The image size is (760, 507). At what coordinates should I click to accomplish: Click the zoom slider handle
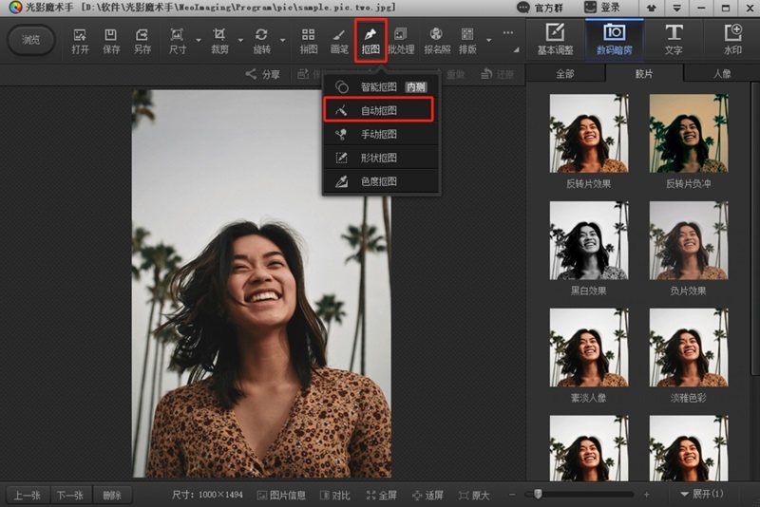[538, 494]
